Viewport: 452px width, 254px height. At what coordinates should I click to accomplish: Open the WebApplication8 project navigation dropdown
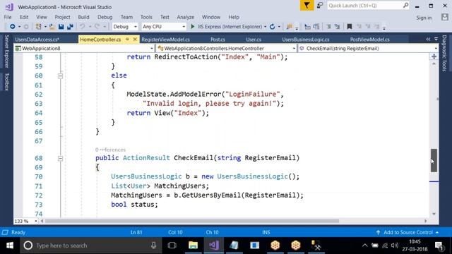(x=84, y=49)
